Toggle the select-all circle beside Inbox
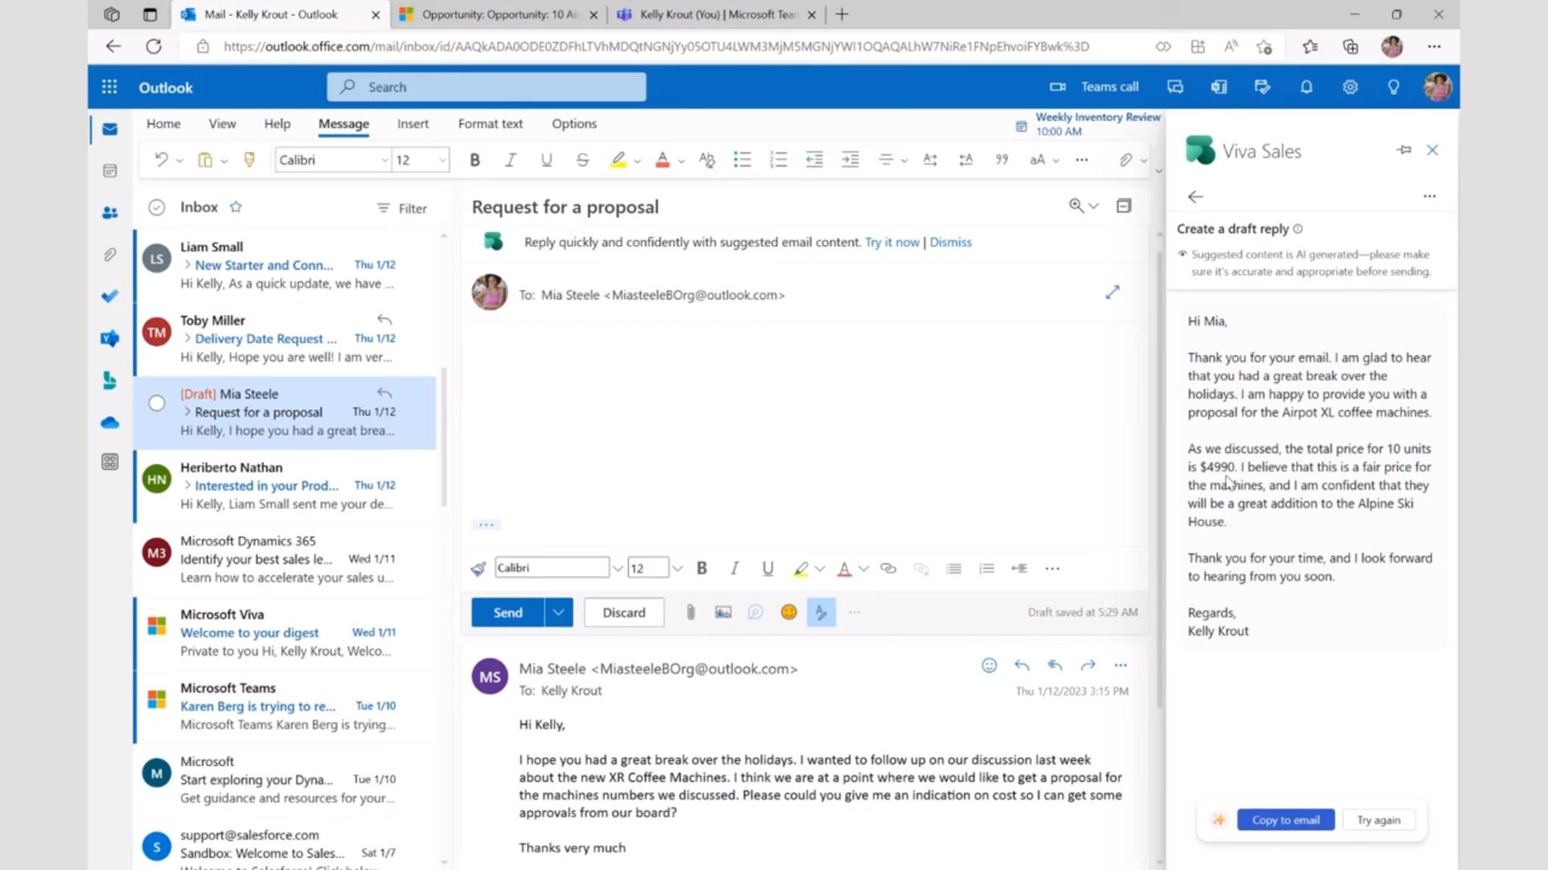This screenshot has height=870, width=1548. (x=156, y=208)
